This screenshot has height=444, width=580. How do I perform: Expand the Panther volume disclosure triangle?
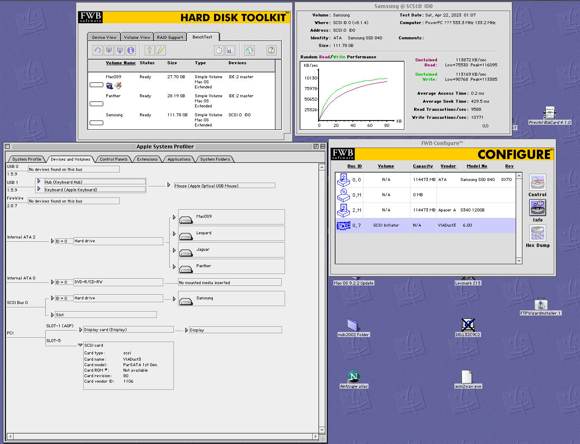[174, 267]
